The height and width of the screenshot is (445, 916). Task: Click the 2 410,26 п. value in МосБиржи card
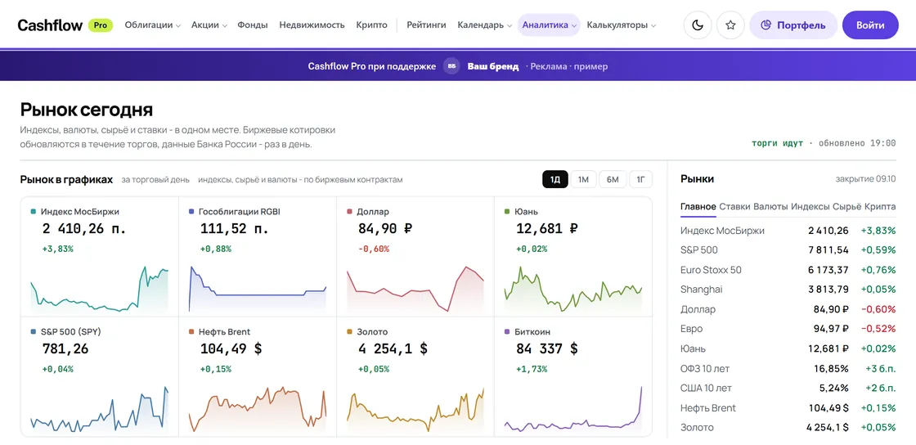pos(84,229)
